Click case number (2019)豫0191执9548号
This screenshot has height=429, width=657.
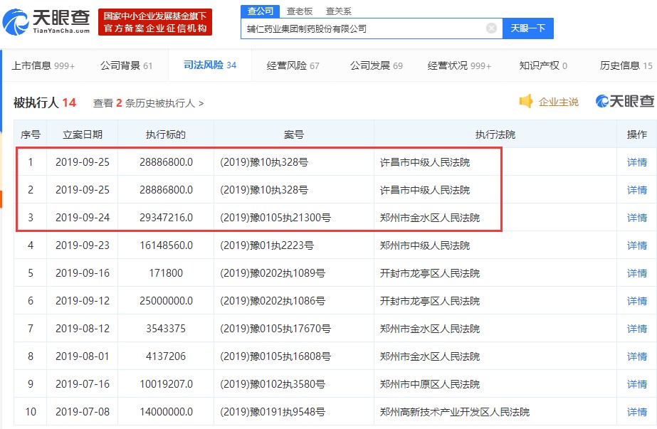tap(273, 412)
